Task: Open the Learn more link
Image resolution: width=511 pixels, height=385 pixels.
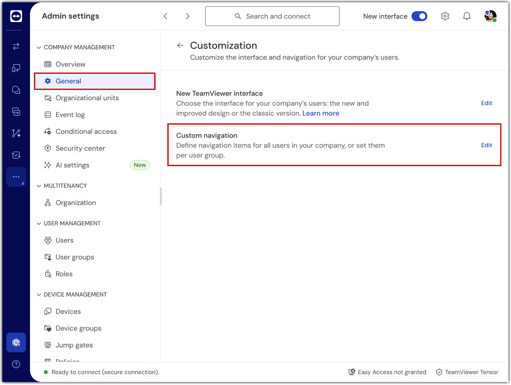Action: click(321, 113)
